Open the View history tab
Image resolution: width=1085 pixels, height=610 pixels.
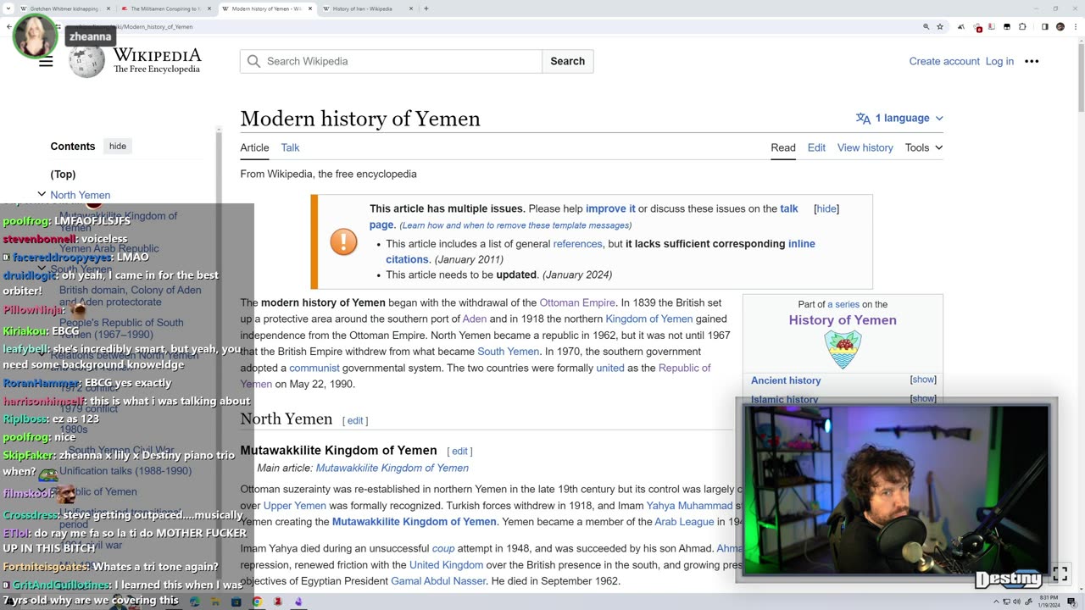pos(865,147)
